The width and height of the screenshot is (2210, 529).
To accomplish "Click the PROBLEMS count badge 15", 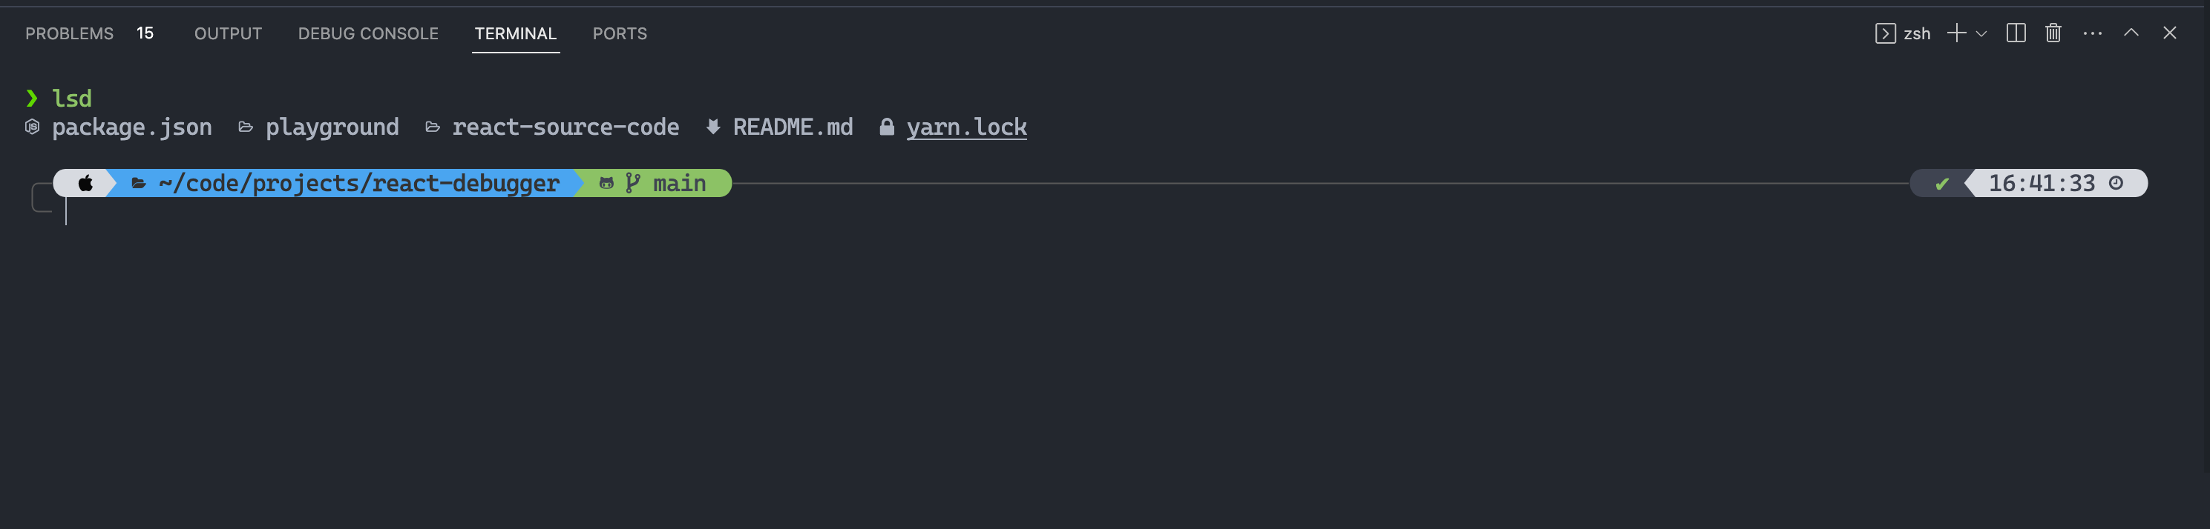I will [144, 33].
